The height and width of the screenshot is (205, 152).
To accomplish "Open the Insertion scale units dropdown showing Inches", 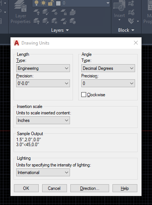I will (x=43, y=120).
